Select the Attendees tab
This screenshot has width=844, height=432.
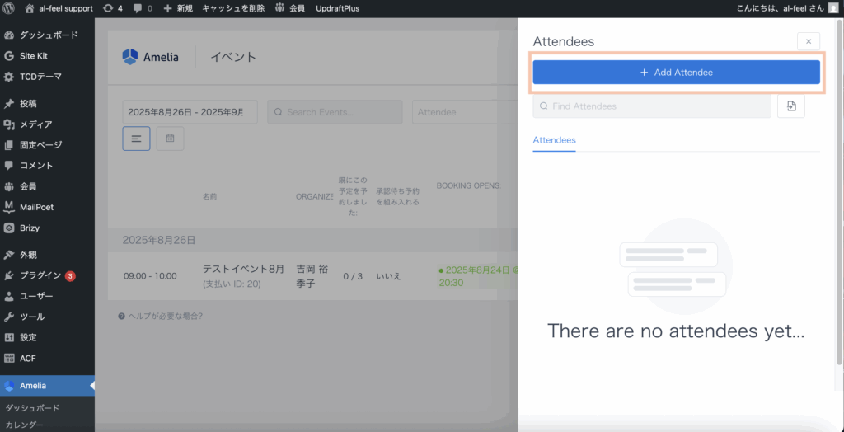(x=554, y=140)
